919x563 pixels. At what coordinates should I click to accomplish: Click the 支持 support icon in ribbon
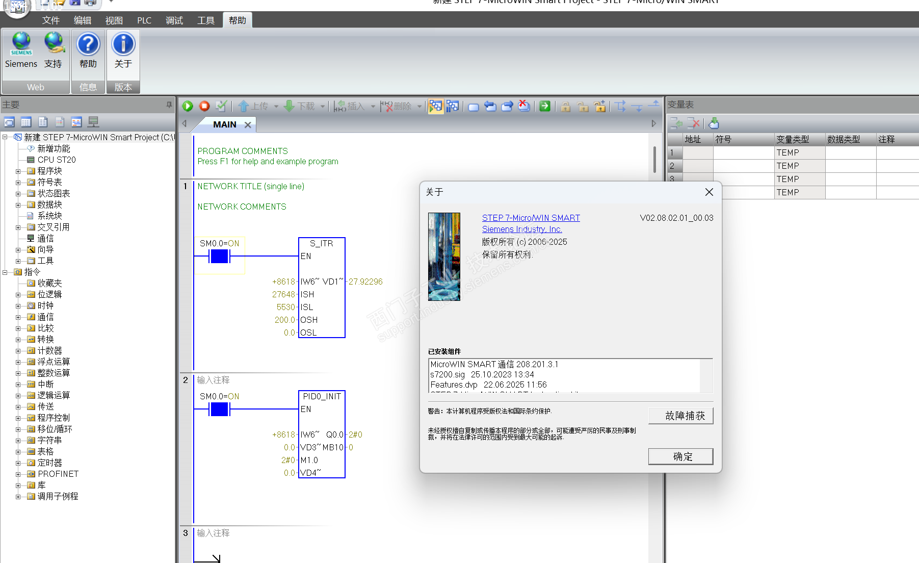point(54,50)
